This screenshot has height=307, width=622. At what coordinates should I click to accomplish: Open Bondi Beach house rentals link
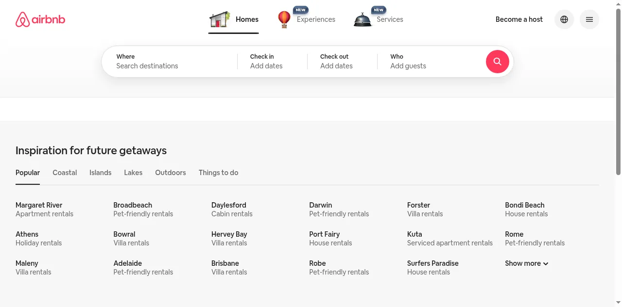(526, 210)
